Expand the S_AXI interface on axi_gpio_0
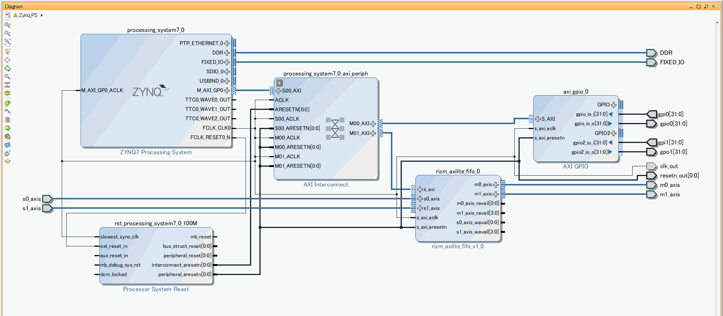Viewport: 723px width, 316px height. pyautogui.click(x=538, y=119)
